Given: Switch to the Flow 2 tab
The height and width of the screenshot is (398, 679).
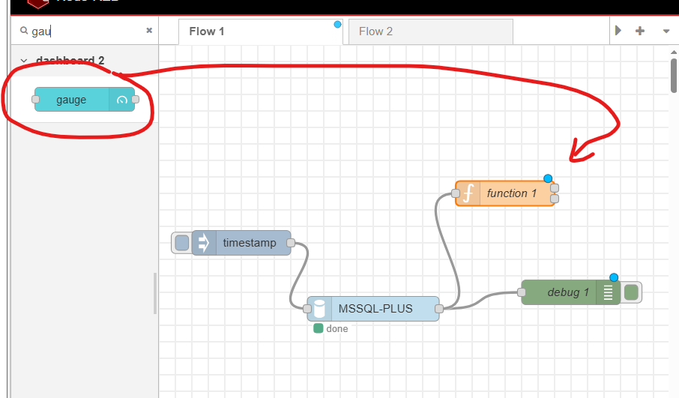Looking at the screenshot, I should [x=376, y=31].
